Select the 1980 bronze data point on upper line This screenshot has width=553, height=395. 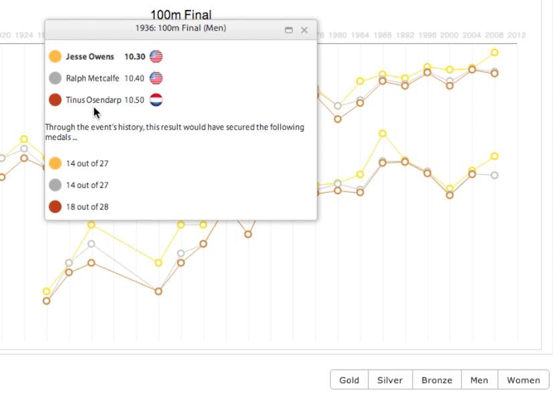[x=338, y=119]
